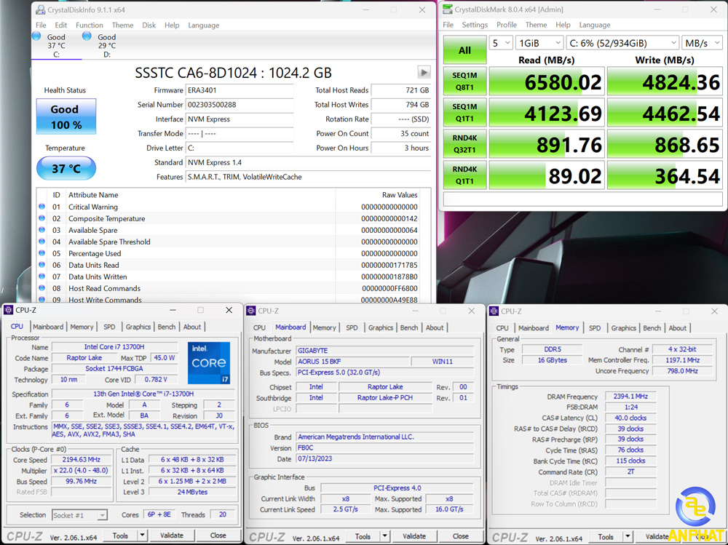Run the SEQ1M Q8T1 test
Screen dimensions: 728x545
point(464,81)
